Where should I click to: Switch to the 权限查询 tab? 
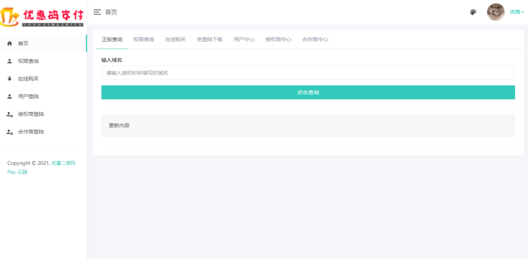click(143, 40)
